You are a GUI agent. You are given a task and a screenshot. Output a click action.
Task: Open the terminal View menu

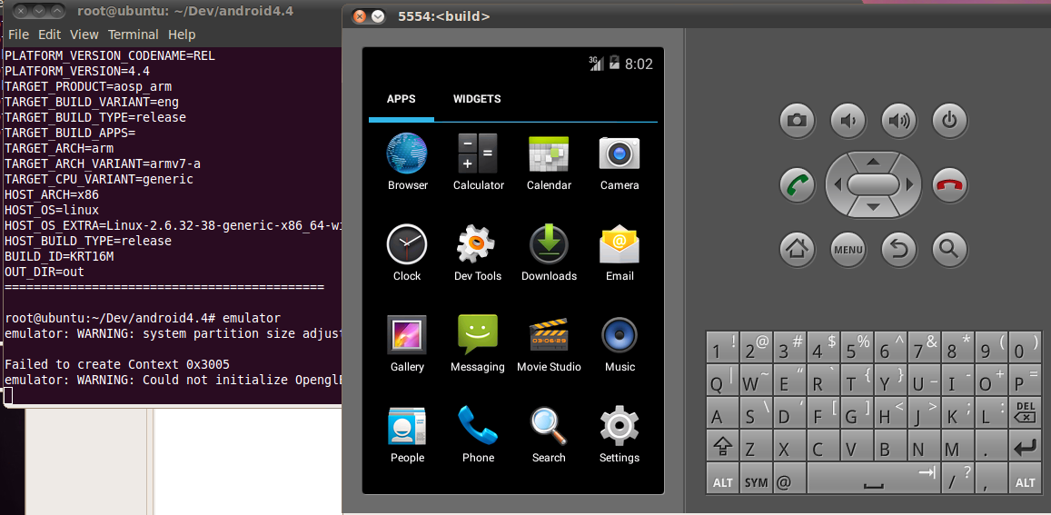click(84, 35)
